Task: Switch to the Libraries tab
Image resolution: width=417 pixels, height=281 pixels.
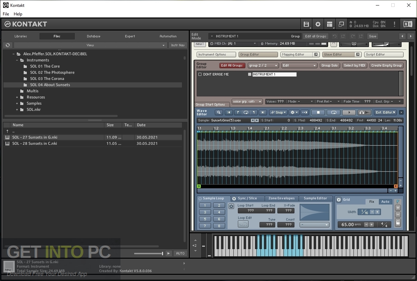Action: coord(21,36)
